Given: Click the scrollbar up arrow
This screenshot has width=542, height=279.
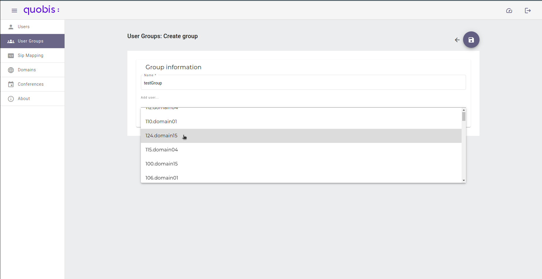Looking at the screenshot, I should coord(464,110).
